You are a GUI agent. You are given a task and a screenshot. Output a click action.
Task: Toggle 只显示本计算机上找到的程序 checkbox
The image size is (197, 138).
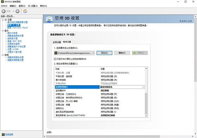55,59
